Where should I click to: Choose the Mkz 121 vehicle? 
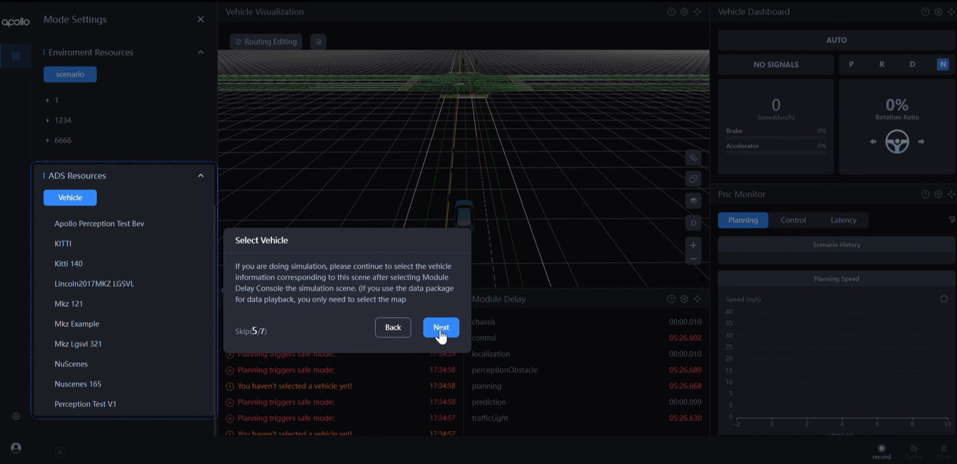[69, 304]
